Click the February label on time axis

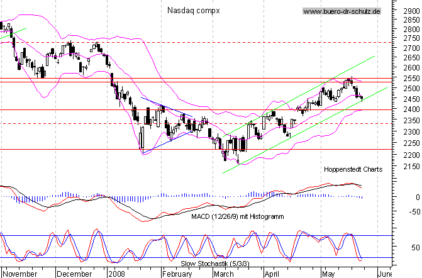(x=177, y=274)
